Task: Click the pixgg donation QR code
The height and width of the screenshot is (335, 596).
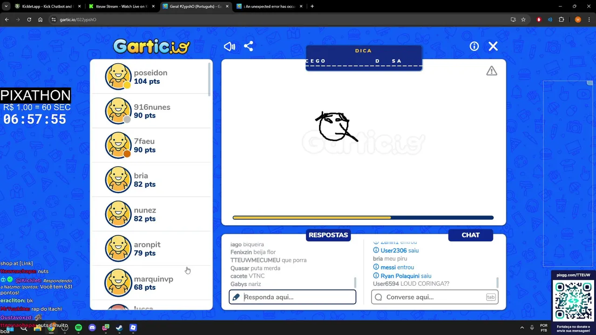Action: [573, 301]
